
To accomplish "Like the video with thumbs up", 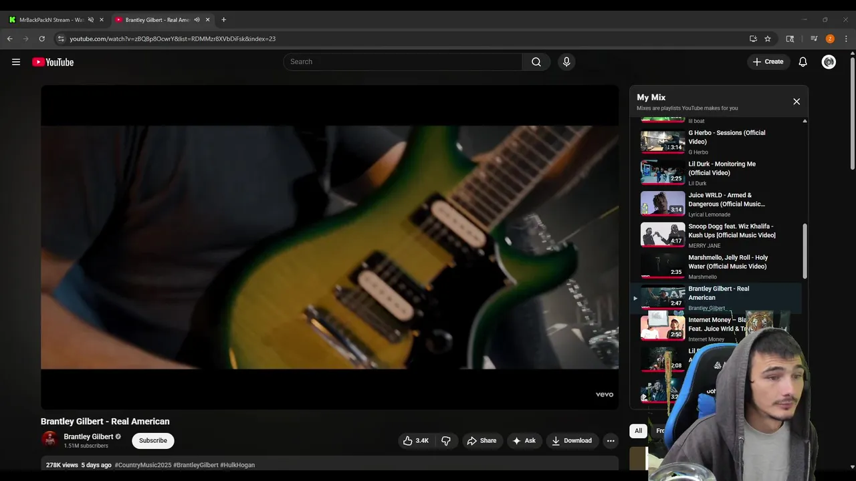I will [415, 441].
